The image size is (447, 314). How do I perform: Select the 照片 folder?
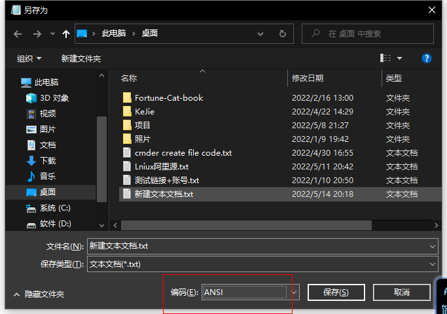[x=142, y=139]
